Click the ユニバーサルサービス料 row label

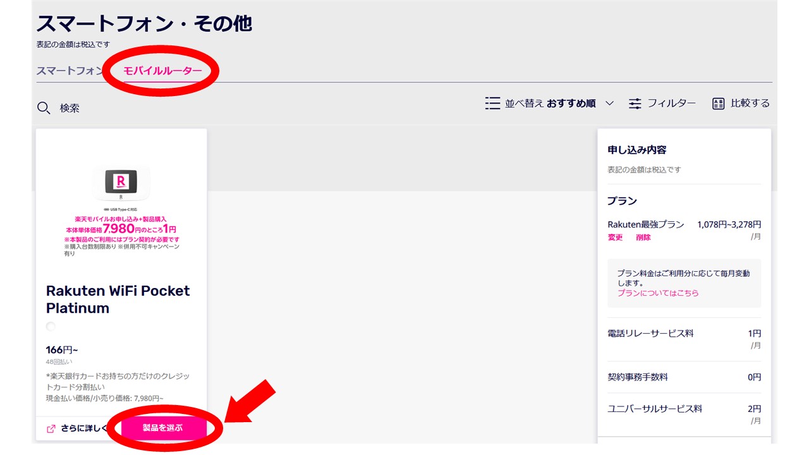click(655, 409)
